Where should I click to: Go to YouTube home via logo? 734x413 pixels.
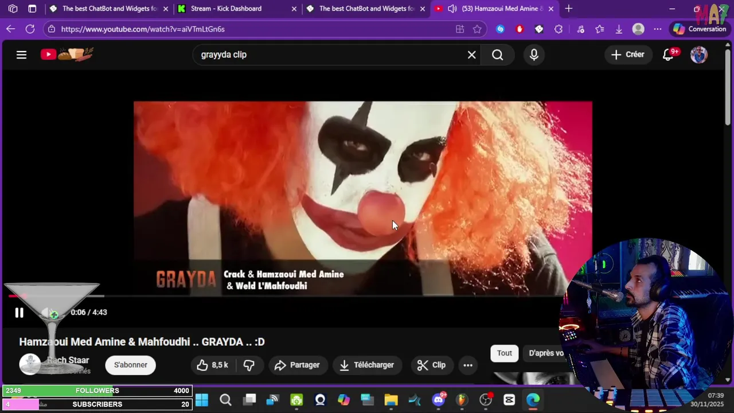67,54
